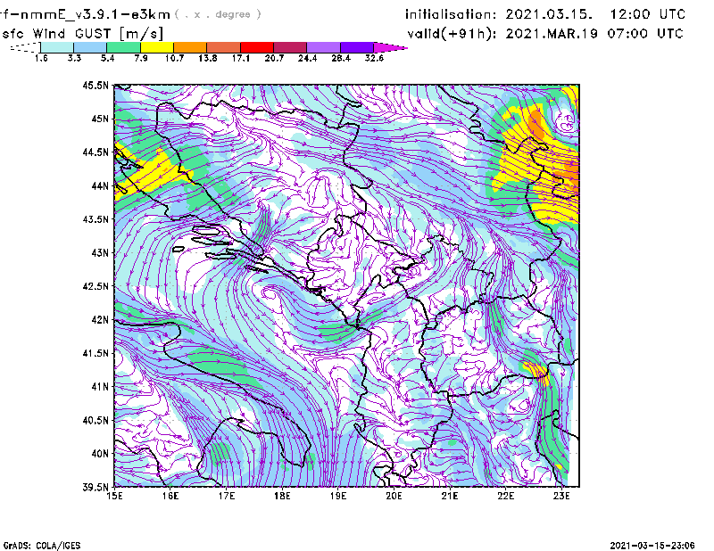Screen dimensions: 714x551
Task: Click the '( . x . degree )' grey text
Action: [218, 14]
